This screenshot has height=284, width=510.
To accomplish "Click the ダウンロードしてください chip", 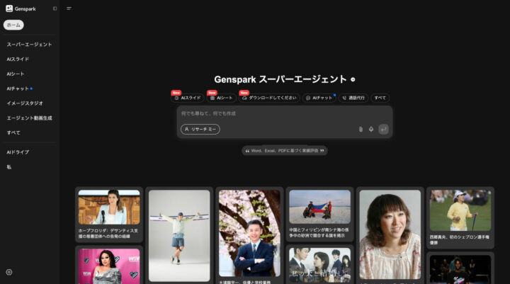I will (269, 98).
